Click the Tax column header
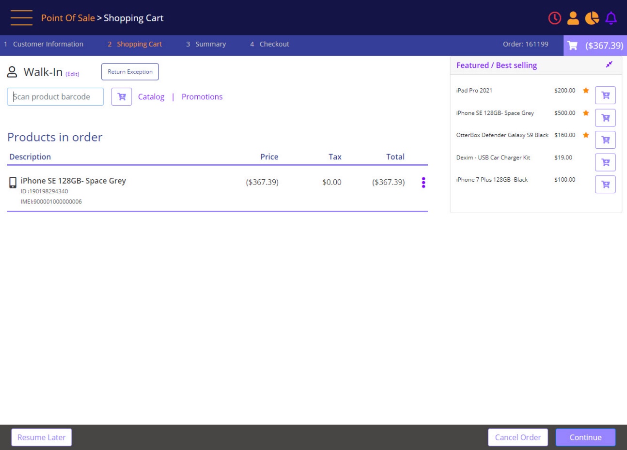627x450 pixels. 335,157
